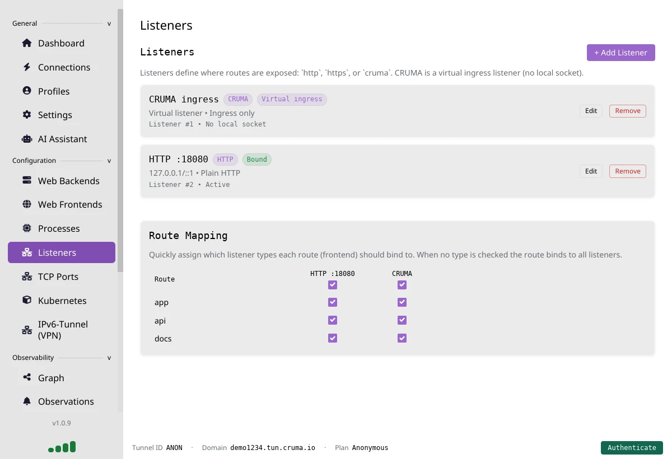Open the AI Assistant page
This screenshot has height=459, width=672.
[x=62, y=139]
